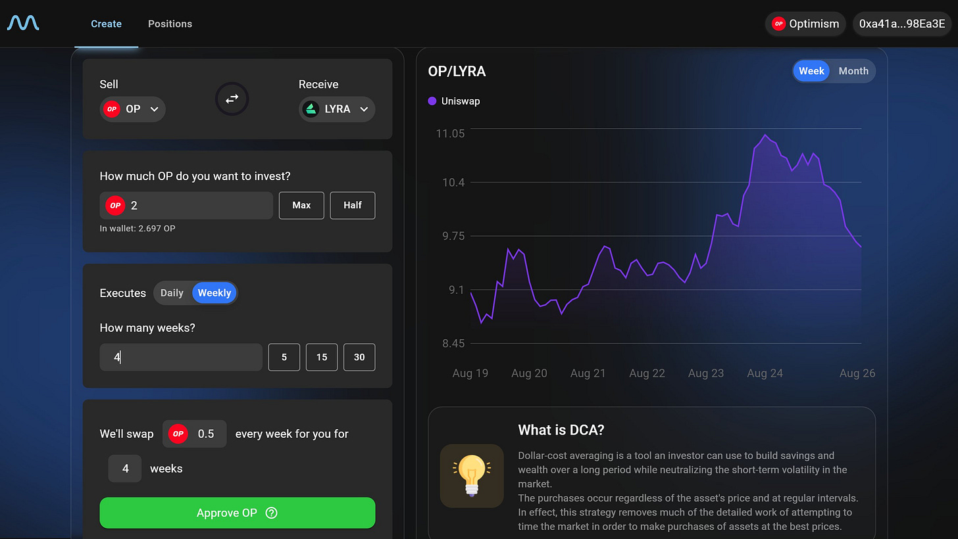
Task: Click the In wallet: 2.697 OP text
Action: coord(138,228)
